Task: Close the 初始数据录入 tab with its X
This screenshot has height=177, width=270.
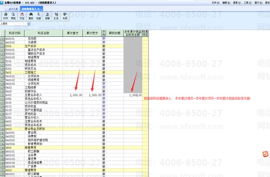Action: click(x=38, y=9)
